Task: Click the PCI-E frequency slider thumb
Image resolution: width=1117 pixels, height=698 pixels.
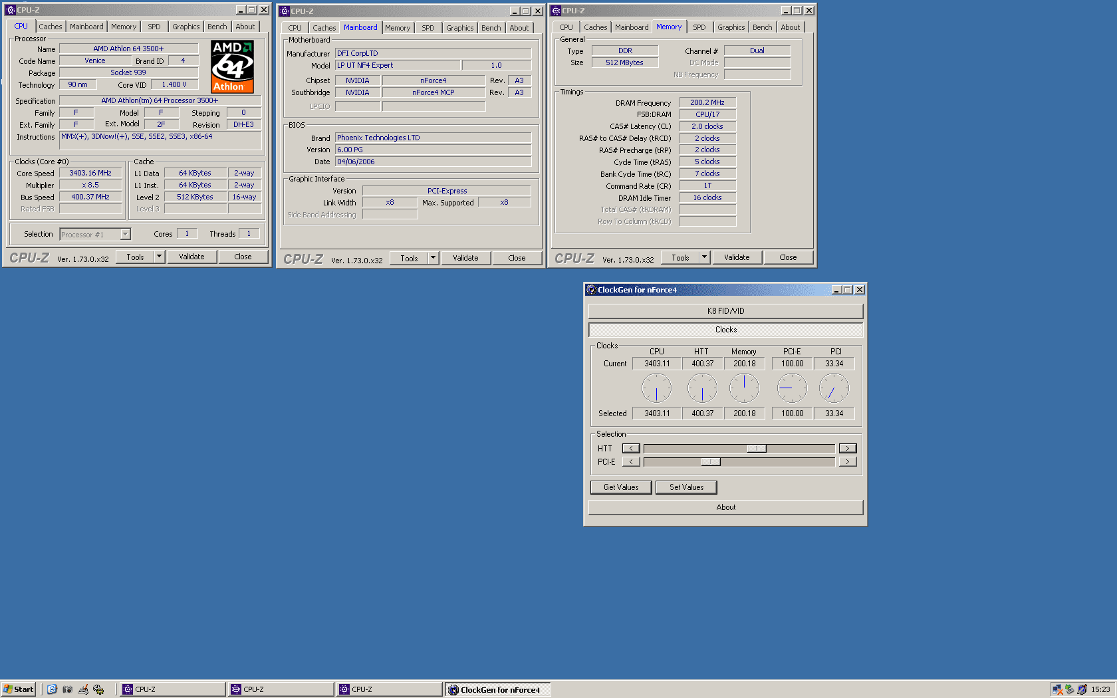Action: [711, 462]
